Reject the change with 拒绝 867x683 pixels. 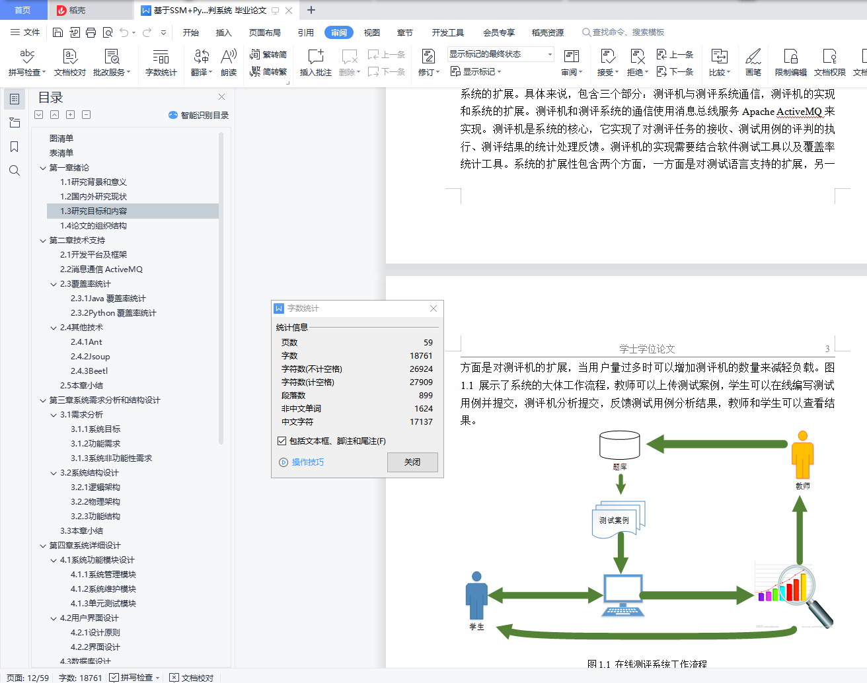click(638, 63)
